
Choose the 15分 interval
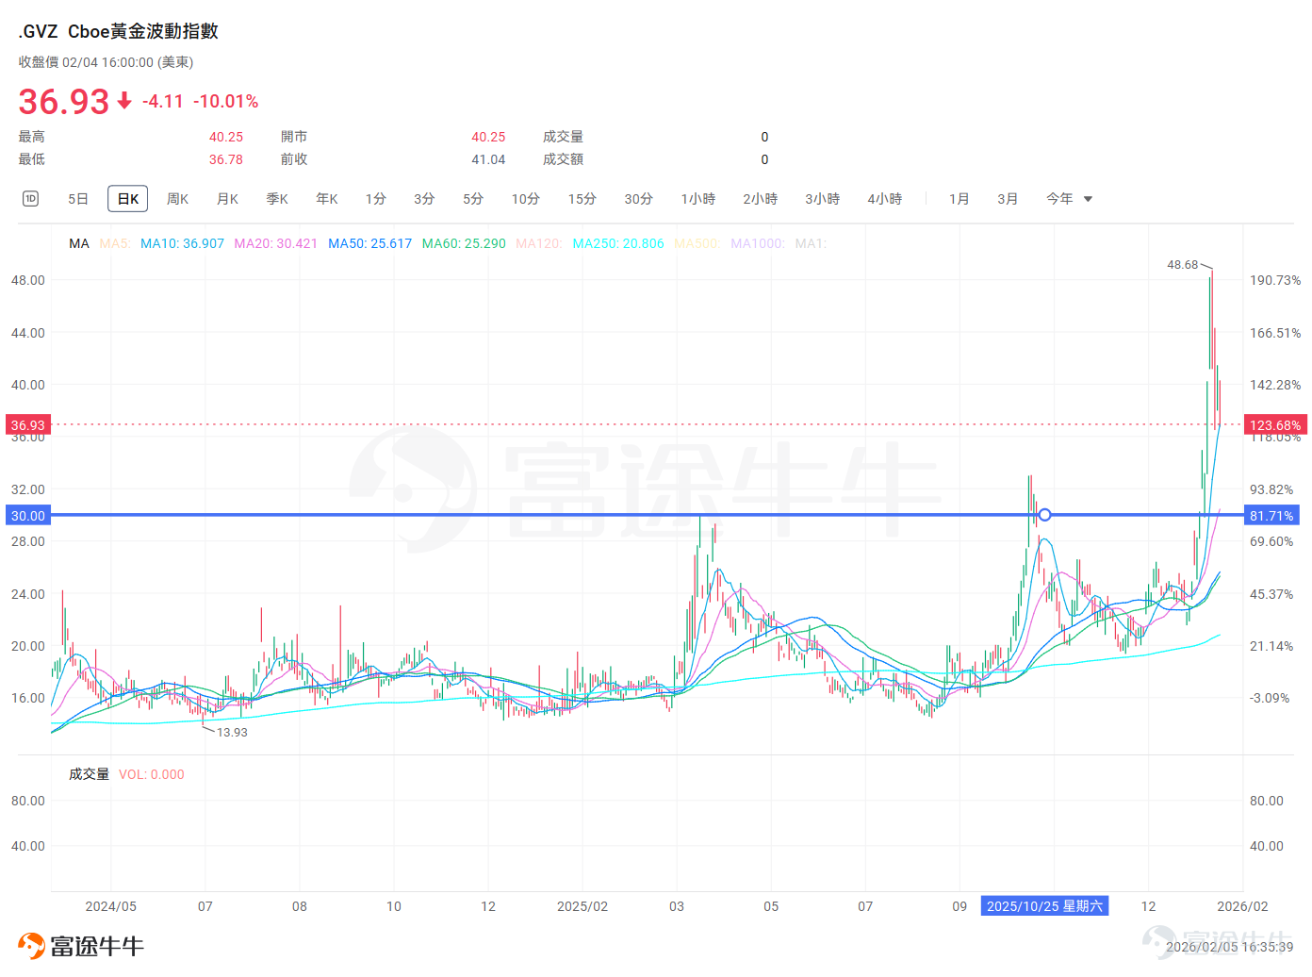(x=582, y=199)
